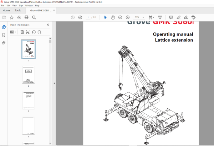The height and width of the screenshot is (146, 214).
Task: Click the page number input field
Action: coord(88,17)
